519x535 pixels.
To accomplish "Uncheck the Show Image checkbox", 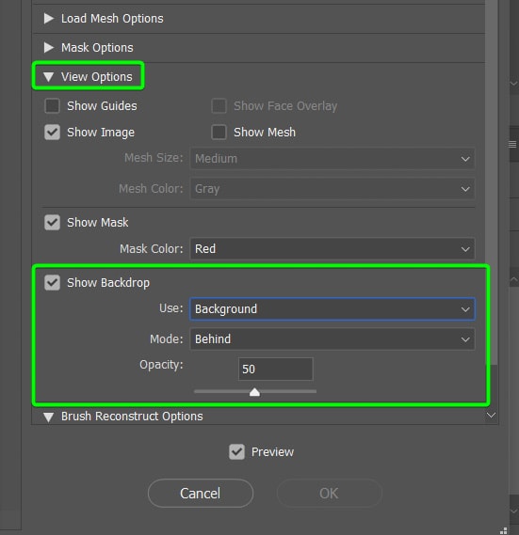I will pyautogui.click(x=53, y=132).
